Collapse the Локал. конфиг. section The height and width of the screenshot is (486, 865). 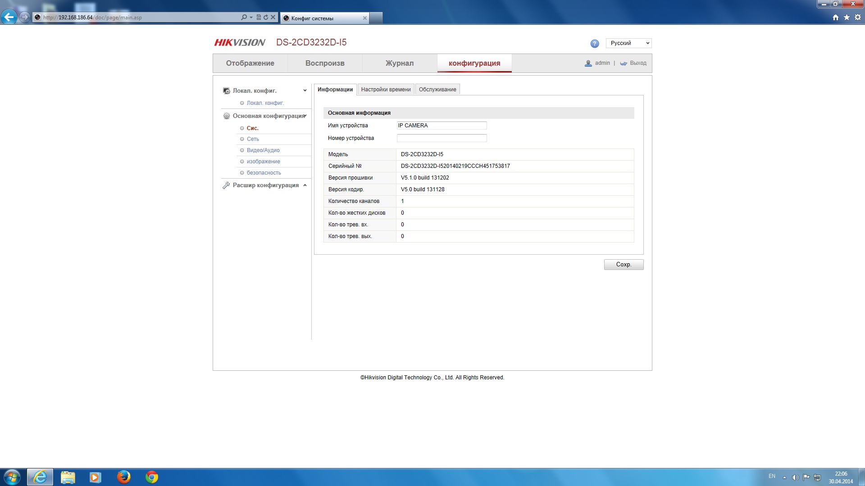point(305,91)
